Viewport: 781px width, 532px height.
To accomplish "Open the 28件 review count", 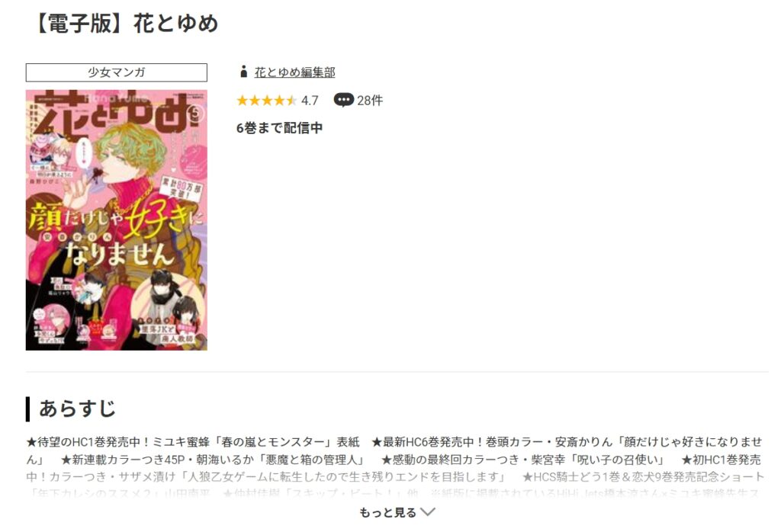I will 370,101.
